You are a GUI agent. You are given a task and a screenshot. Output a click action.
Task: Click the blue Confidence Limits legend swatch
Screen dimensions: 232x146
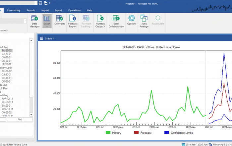pyautogui.click(x=167, y=132)
